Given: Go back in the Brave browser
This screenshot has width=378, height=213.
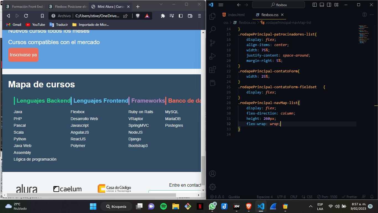Looking at the screenshot, I should pyautogui.click(x=8, y=16).
